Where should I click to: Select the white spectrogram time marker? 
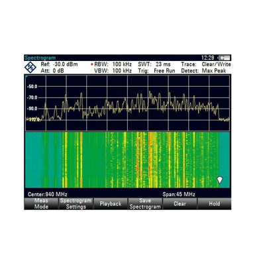[x=219, y=180]
